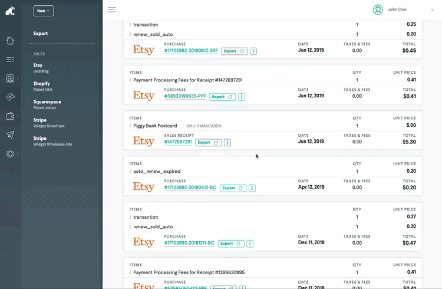The height and width of the screenshot is (289, 442).
Task: Export sales receipt #1472697291
Action: click(x=208, y=142)
